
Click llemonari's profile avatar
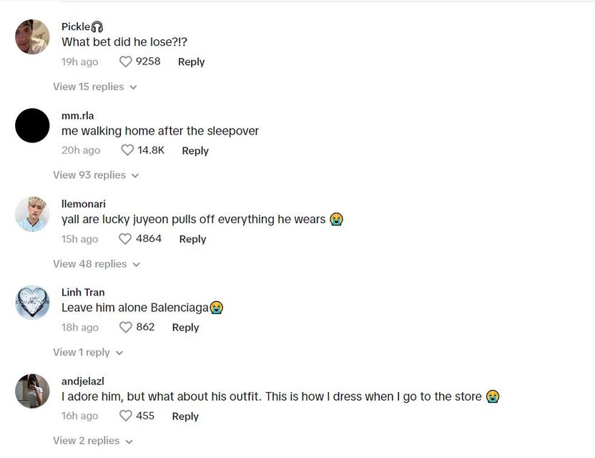[x=32, y=214]
